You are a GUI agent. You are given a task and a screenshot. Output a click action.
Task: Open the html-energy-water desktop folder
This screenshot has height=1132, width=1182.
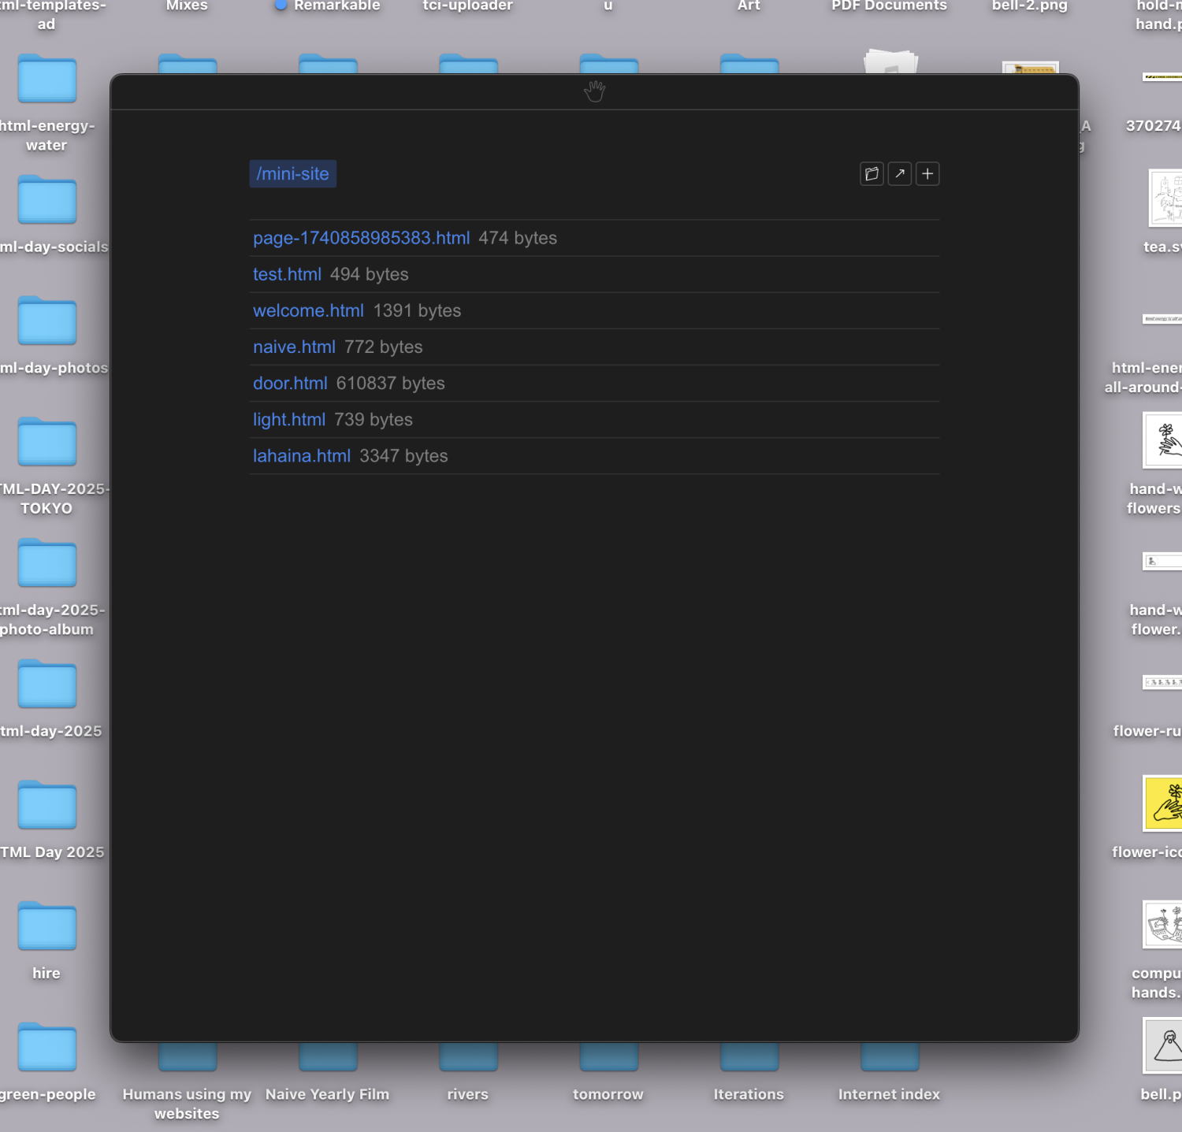[47, 80]
